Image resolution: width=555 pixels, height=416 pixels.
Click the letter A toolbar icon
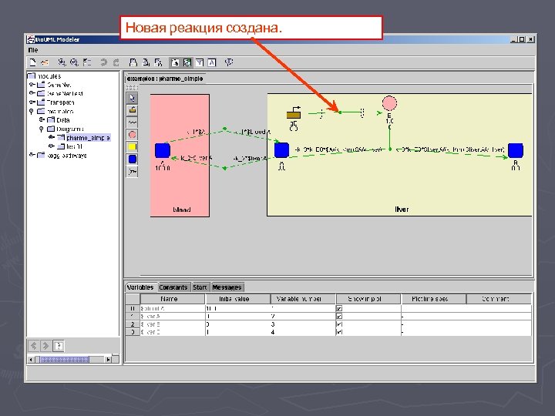(212, 62)
